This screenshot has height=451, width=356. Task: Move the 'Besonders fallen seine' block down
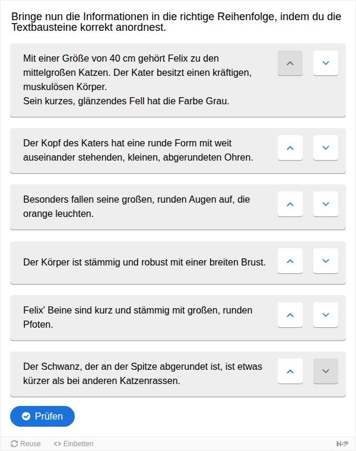tap(326, 204)
